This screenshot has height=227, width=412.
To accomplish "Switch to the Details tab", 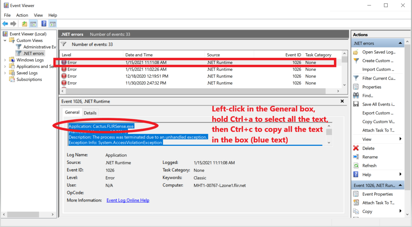I will click(90, 113).
